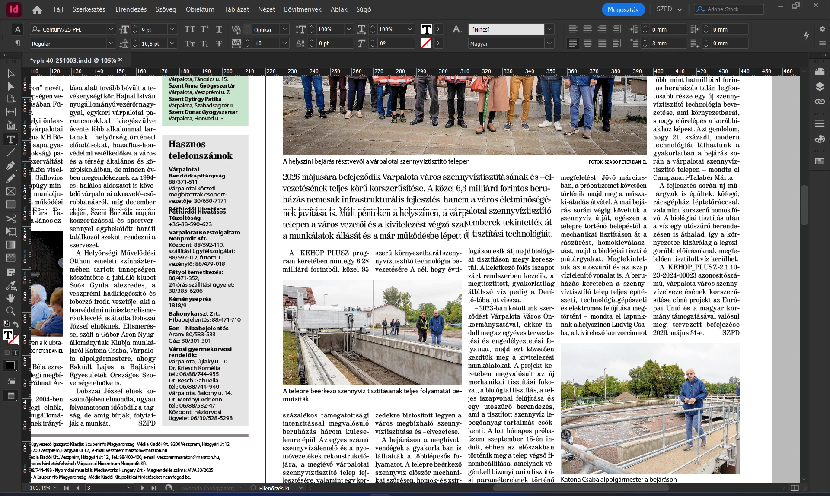
Task: Select the Zoom magnifier tool
Action: 11,311
